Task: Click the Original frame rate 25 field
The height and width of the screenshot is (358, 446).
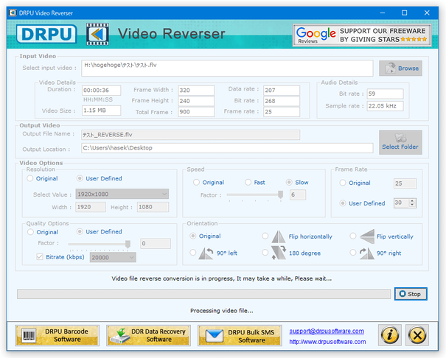Action: point(405,183)
